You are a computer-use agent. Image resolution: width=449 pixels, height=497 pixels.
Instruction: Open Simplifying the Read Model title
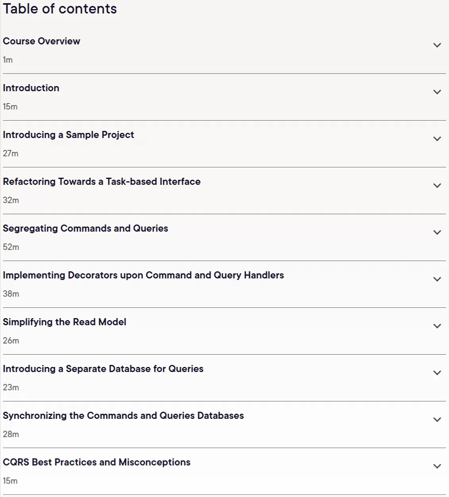pyautogui.click(x=64, y=322)
